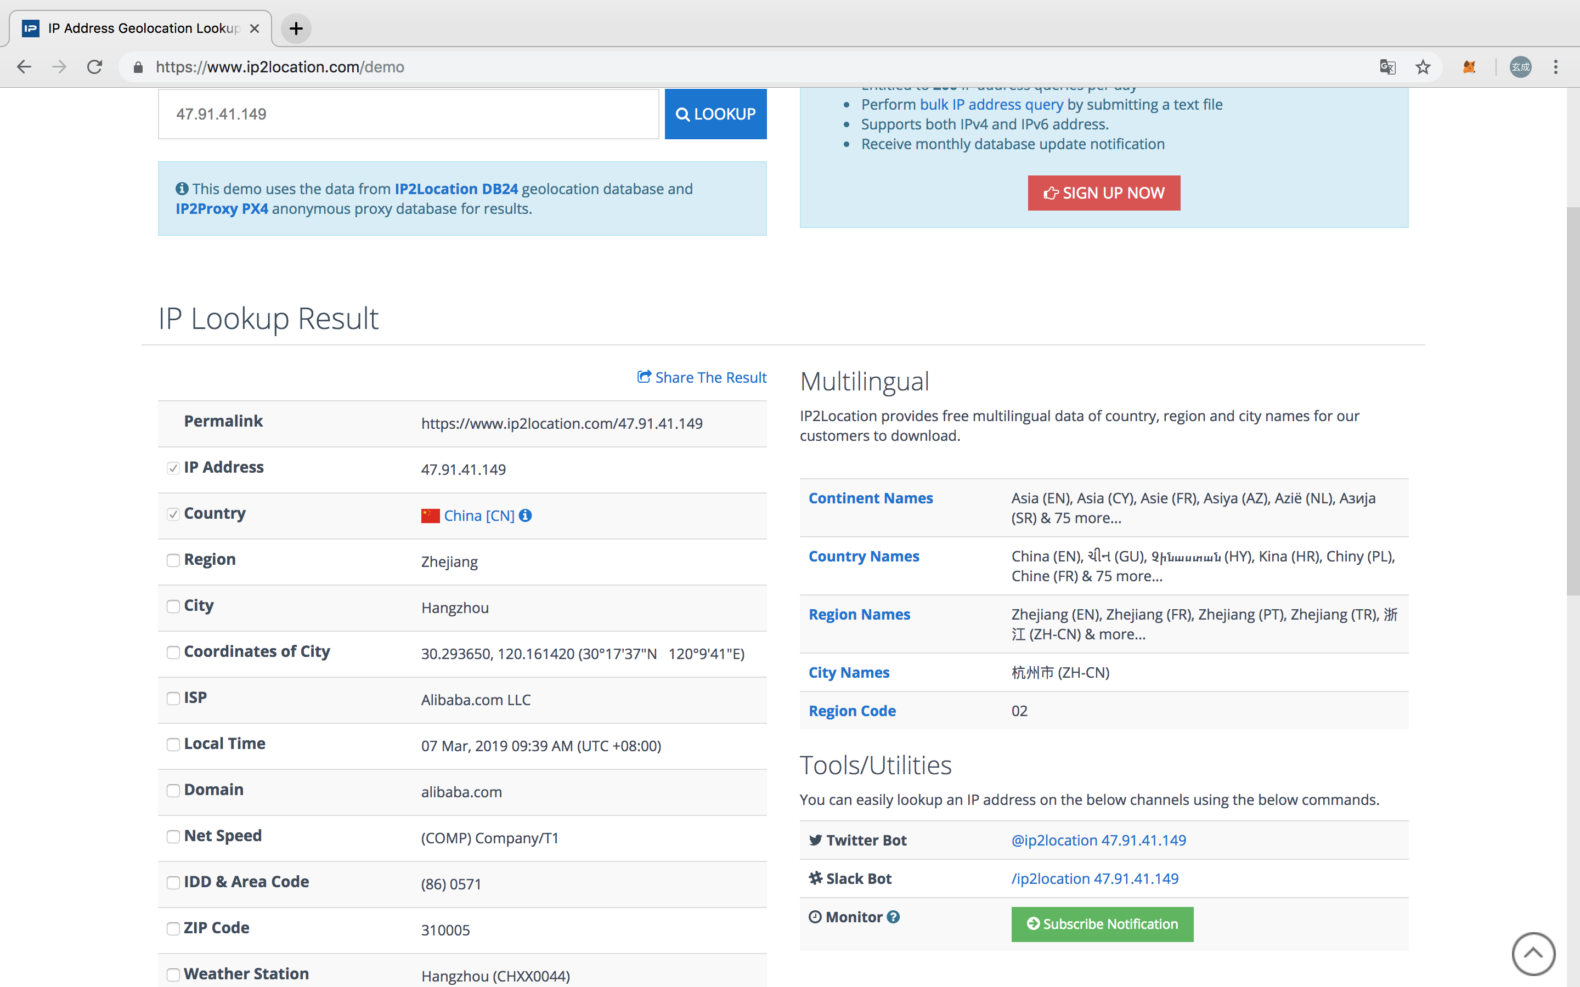The height and width of the screenshot is (987, 1580).
Task: Open the user profile avatar menu
Action: (1521, 66)
